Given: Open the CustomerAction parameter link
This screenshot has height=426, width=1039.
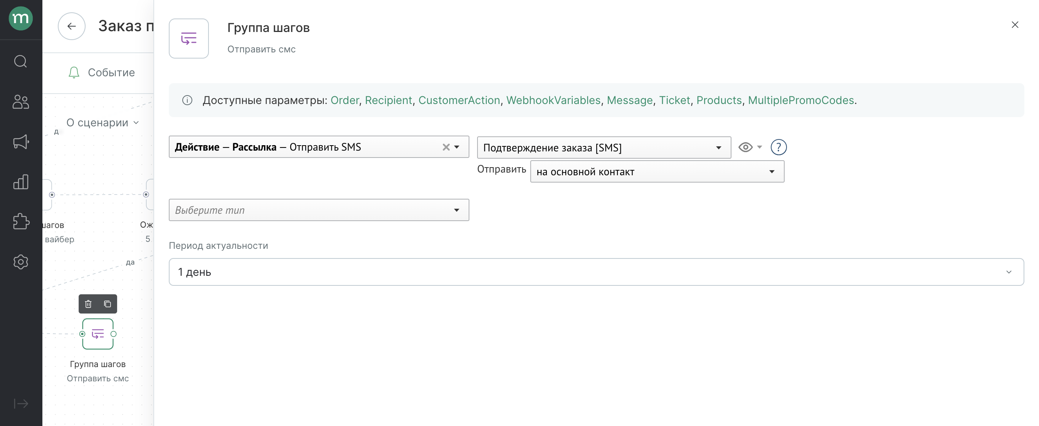Looking at the screenshot, I should [459, 100].
